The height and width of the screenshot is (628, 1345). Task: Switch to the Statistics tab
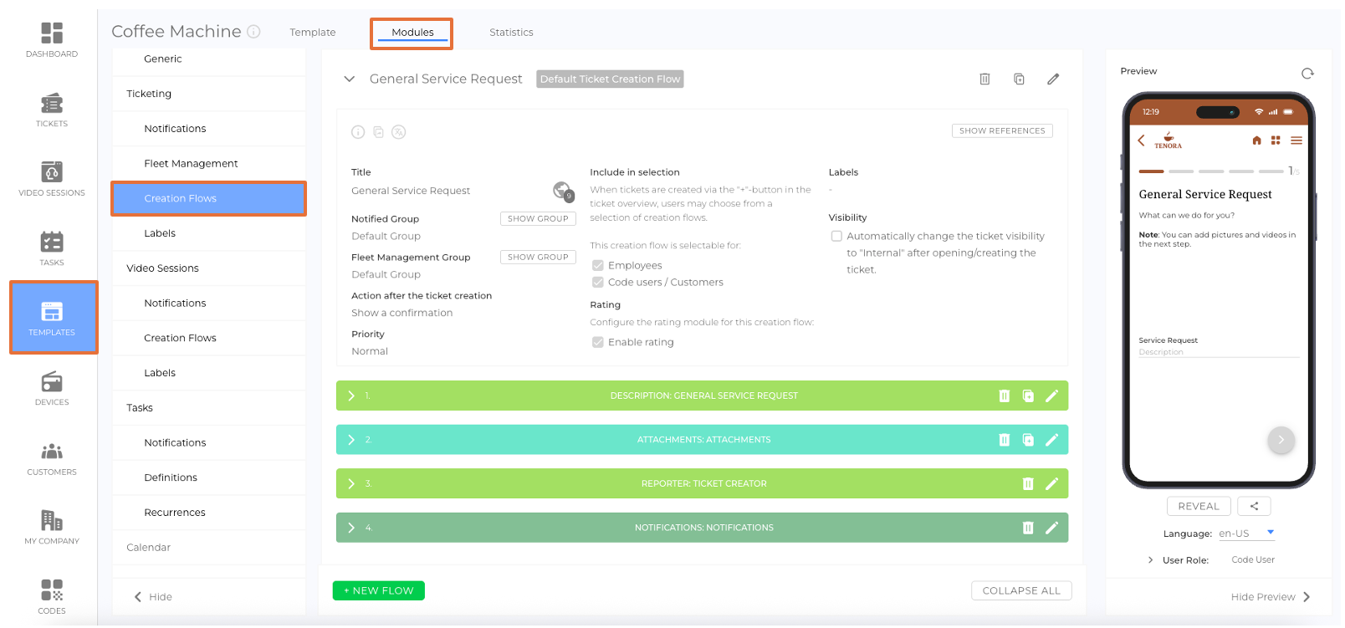(510, 33)
